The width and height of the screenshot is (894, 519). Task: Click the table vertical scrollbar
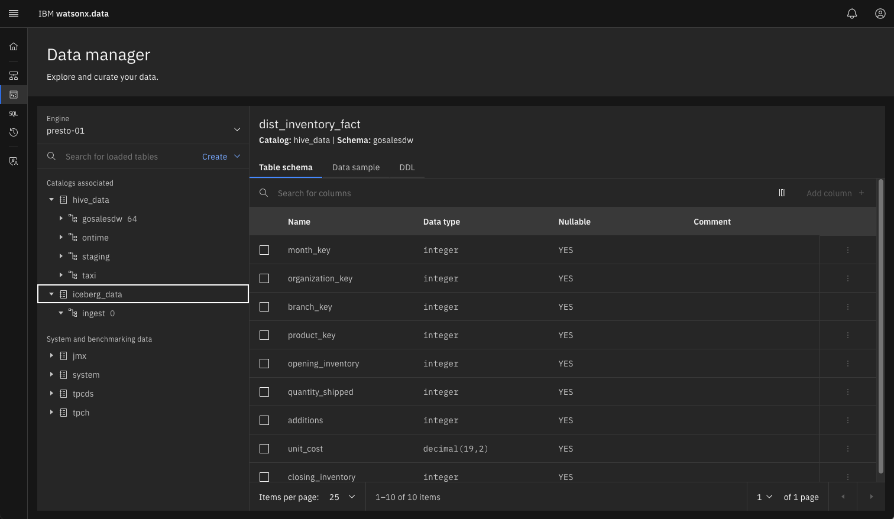[x=881, y=326]
